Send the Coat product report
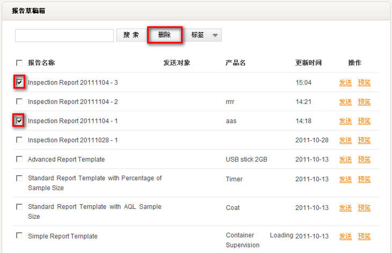This screenshot has width=392, height=253. pos(345,208)
